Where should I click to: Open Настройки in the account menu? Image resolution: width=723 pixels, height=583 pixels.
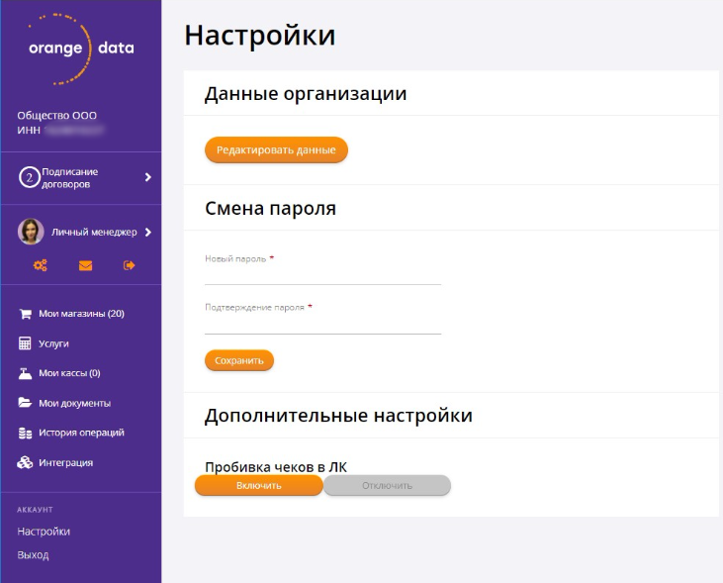44,532
